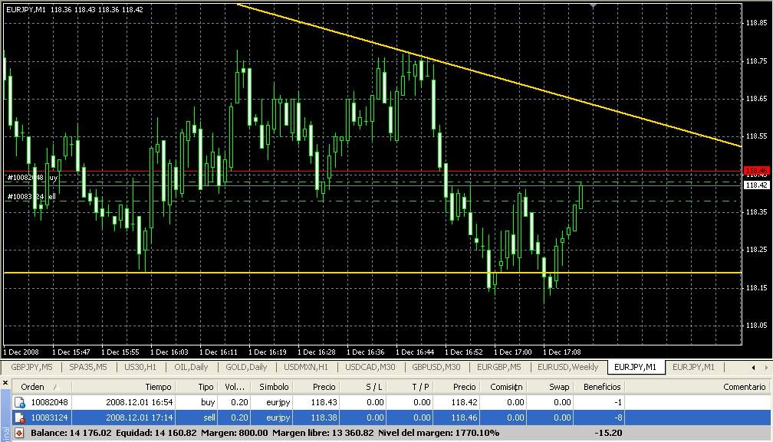Sort by the Vol... column header
The image size is (773, 442).
234,387
